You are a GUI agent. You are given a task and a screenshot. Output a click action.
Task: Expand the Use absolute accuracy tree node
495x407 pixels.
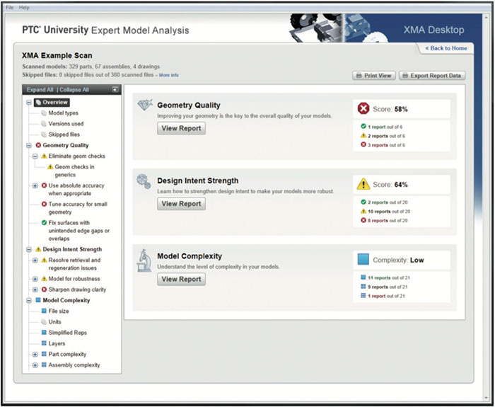tap(35, 185)
